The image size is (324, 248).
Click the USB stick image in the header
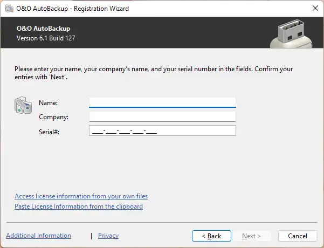(x=291, y=33)
